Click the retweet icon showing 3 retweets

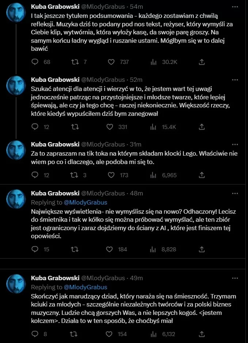(75, 175)
